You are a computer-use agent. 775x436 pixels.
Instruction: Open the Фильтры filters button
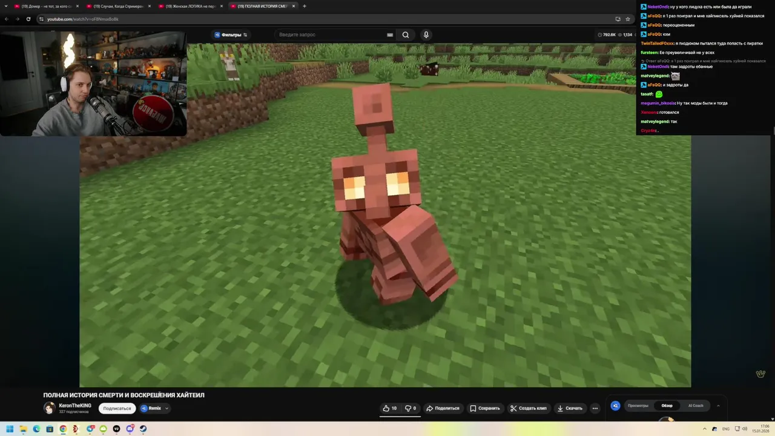click(231, 35)
